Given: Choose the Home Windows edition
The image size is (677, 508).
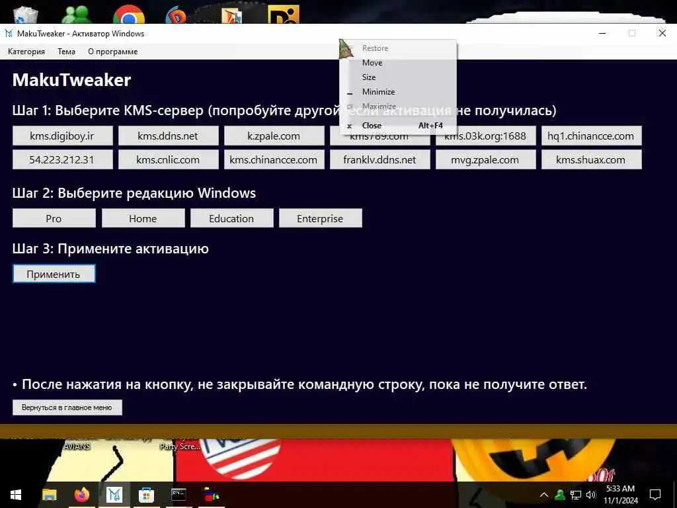Looking at the screenshot, I should [143, 218].
